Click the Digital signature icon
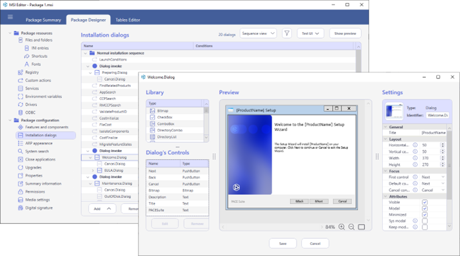This screenshot has width=460, height=256. click(20, 208)
